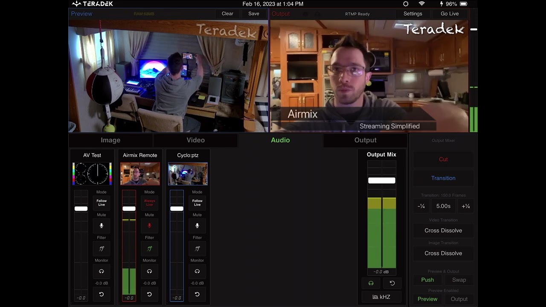Toggle Preview Enabled for Preview

click(427, 299)
